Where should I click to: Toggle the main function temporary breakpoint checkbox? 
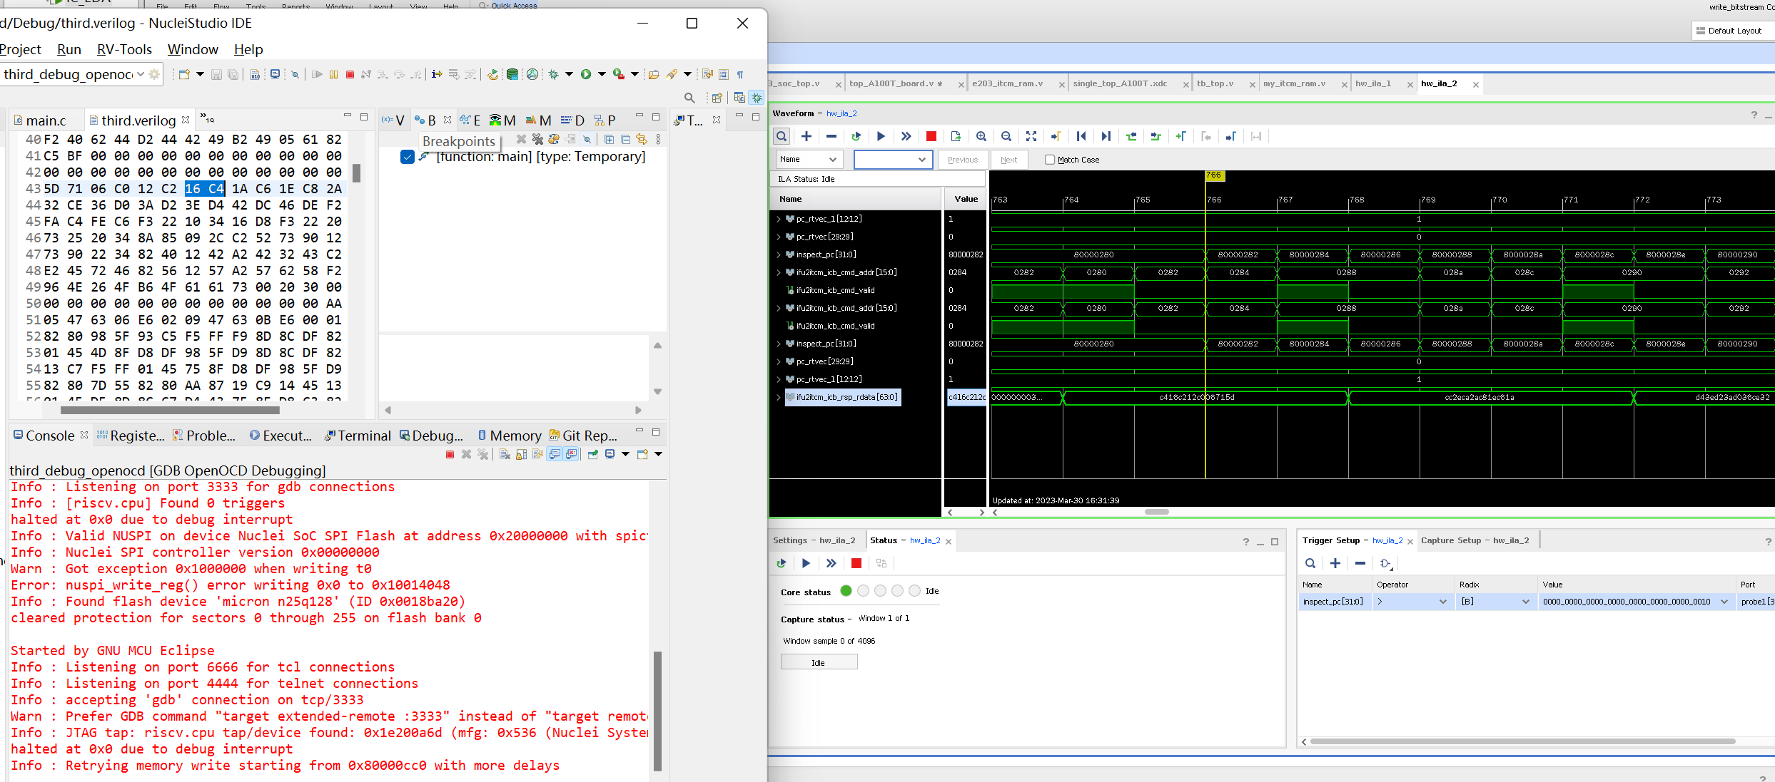408,157
